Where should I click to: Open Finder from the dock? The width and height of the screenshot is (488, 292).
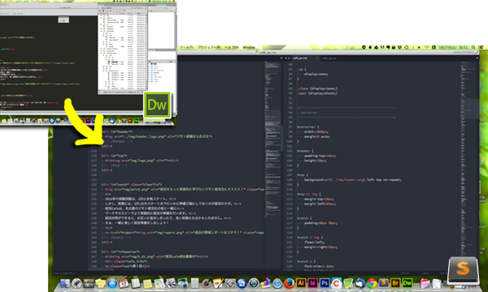click(x=65, y=283)
